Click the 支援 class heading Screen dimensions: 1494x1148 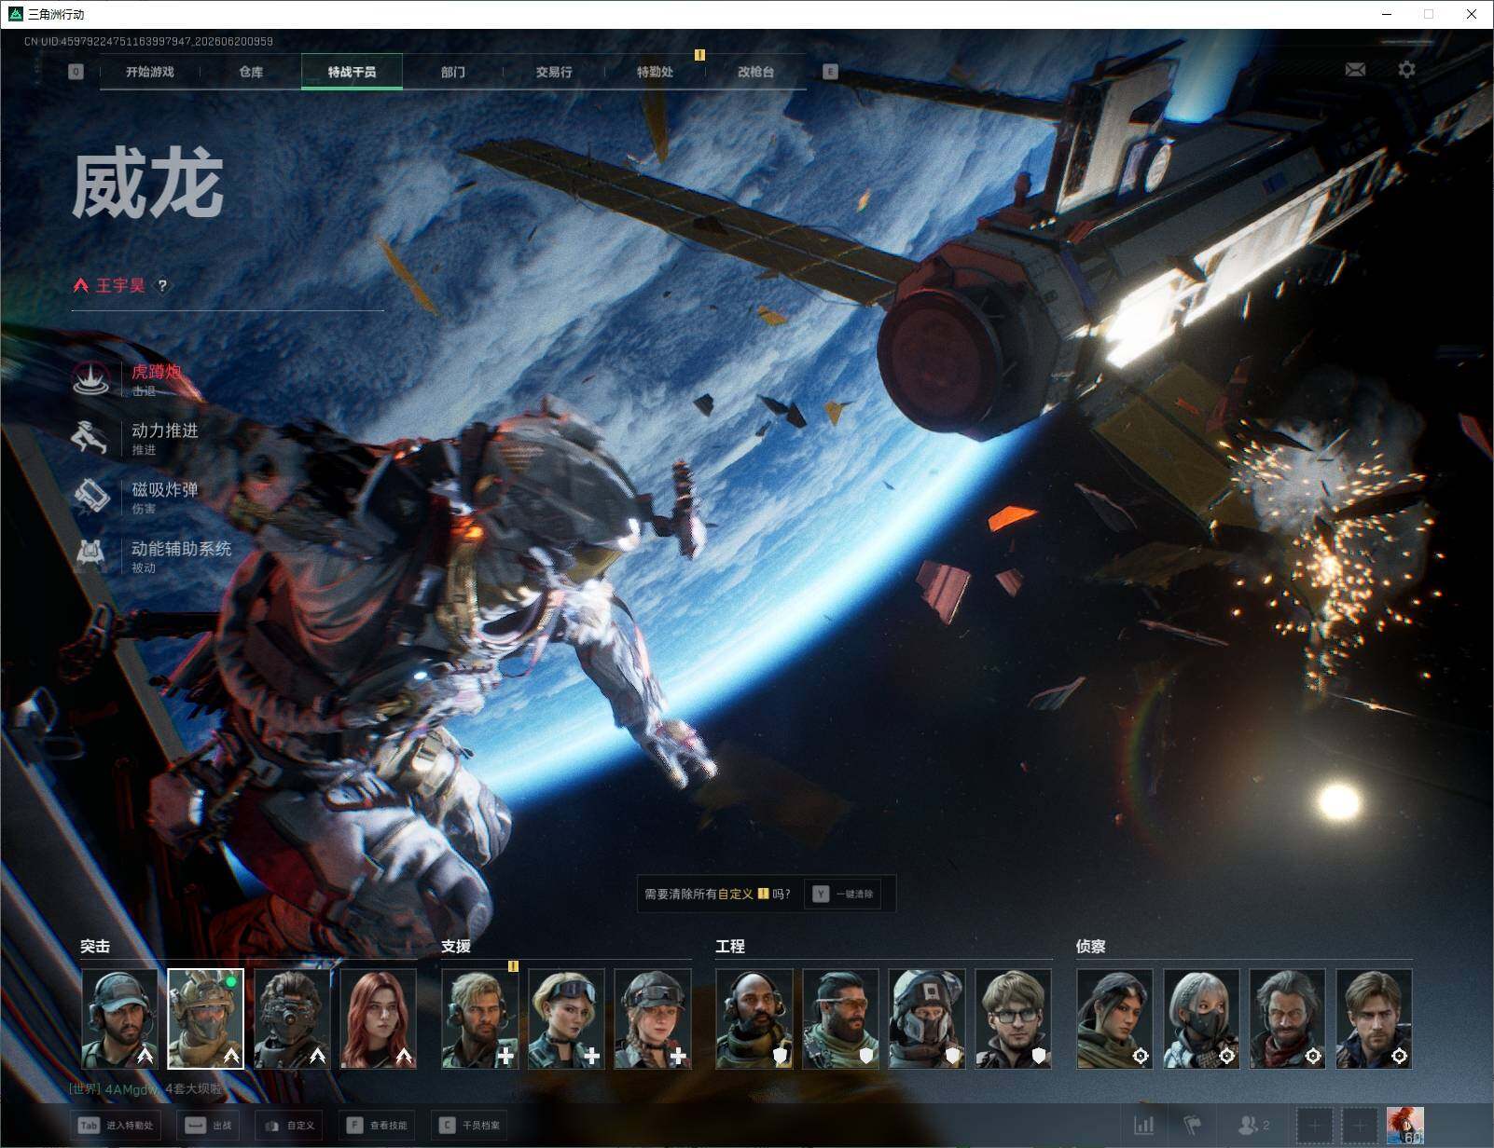click(456, 946)
